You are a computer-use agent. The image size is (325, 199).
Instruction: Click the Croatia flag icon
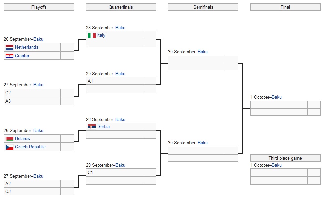coord(9,56)
